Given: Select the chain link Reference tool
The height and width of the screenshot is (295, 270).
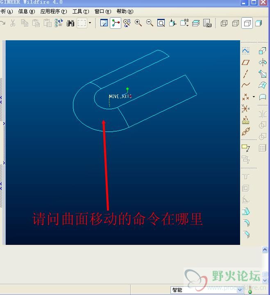Looking at the screenshot, I should click(x=245, y=131).
